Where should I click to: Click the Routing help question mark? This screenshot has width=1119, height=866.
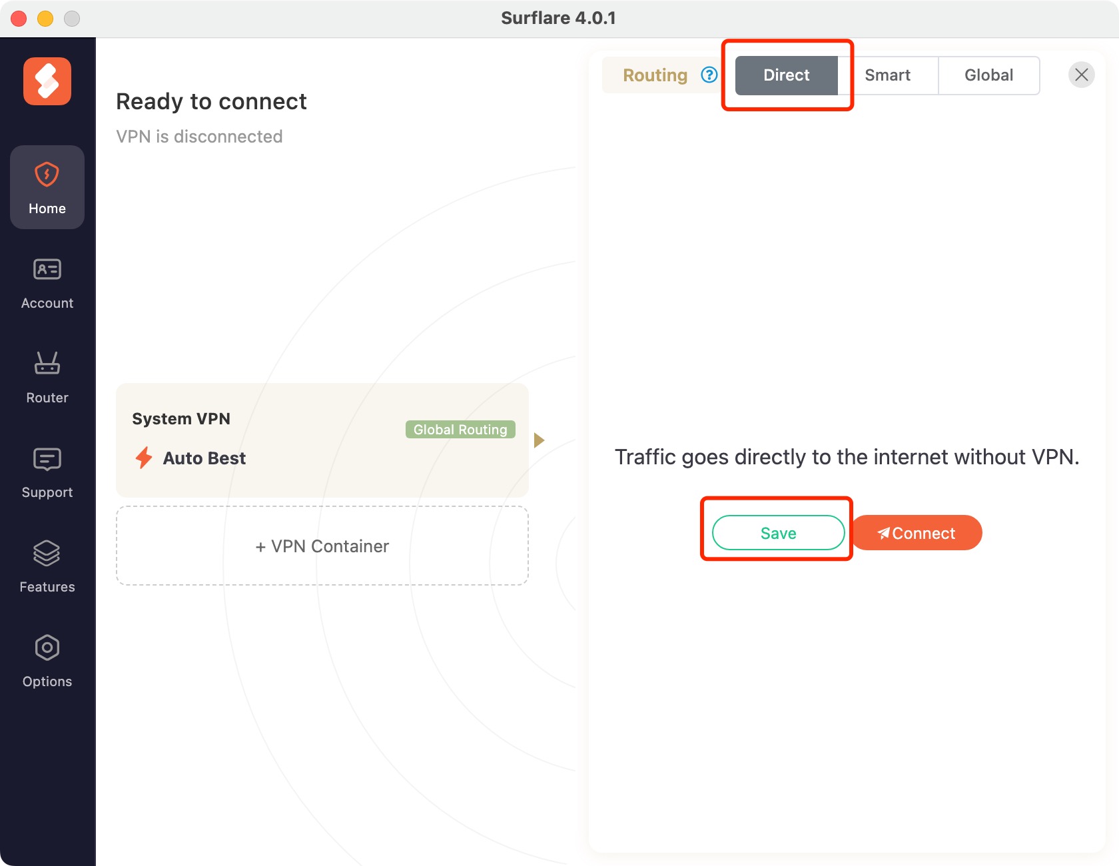[x=709, y=75]
